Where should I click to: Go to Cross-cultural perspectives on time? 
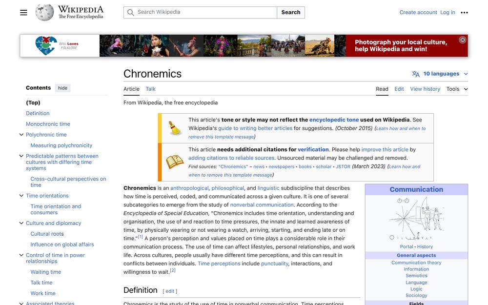click(68, 182)
